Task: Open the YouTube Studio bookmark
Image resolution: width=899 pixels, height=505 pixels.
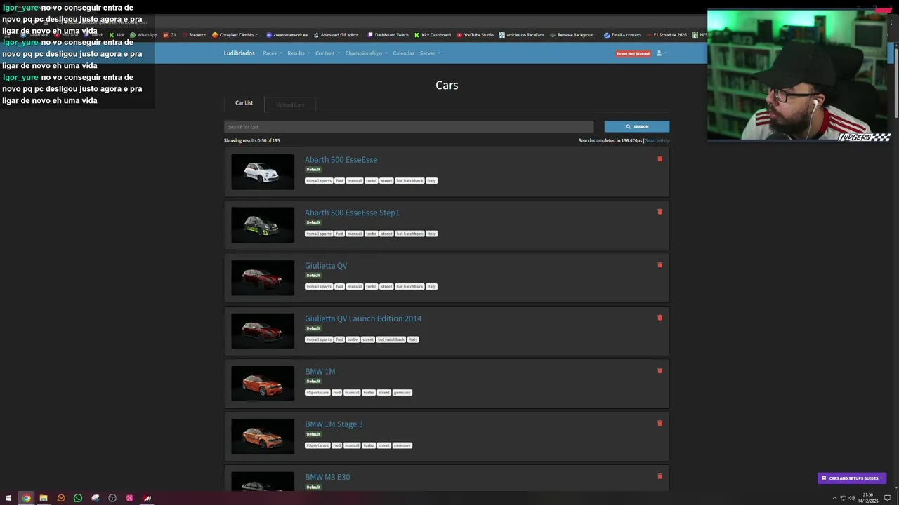Action: pyautogui.click(x=475, y=35)
